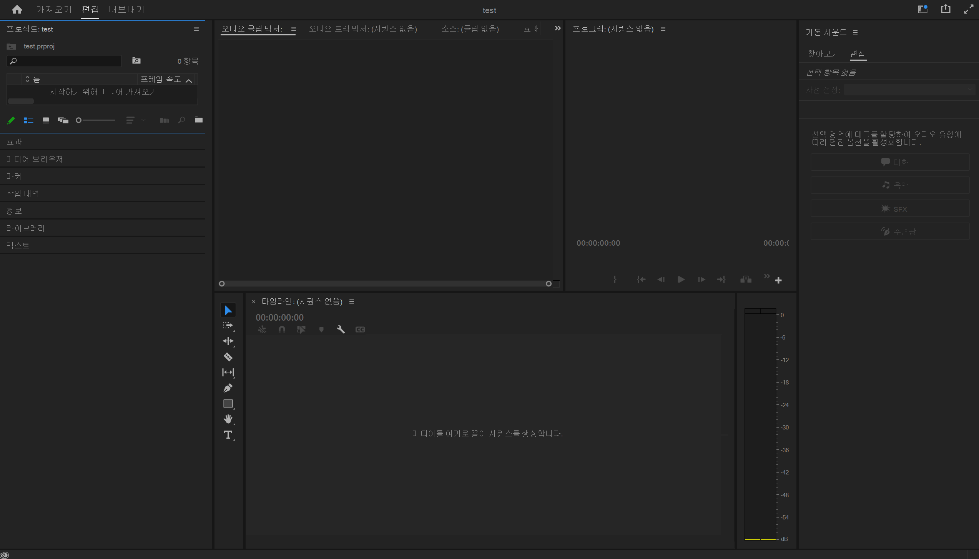Select the Ripple Edit tool
This screenshot has height=559, width=979.
click(x=228, y=341)
